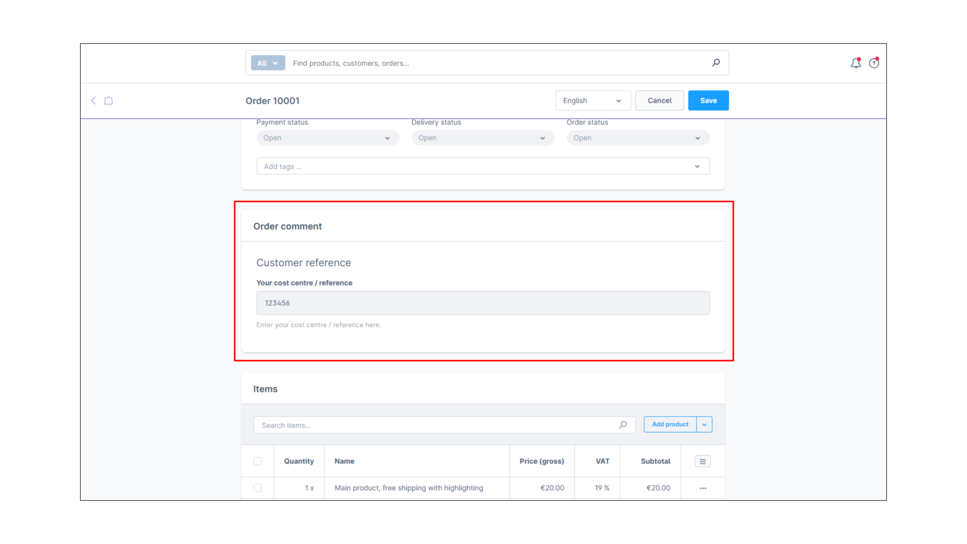This screenshot has height=544, width=967.
Task: Click the notifications bell icon
Action: [x=855, y=63]
